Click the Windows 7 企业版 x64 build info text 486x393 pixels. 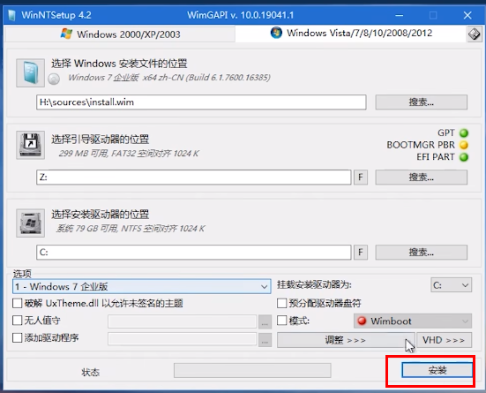[169, 78]
